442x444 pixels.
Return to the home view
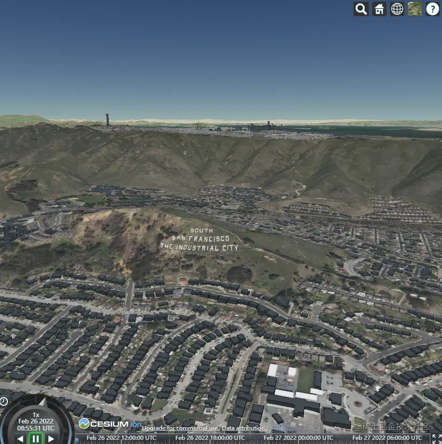[379, 9]
